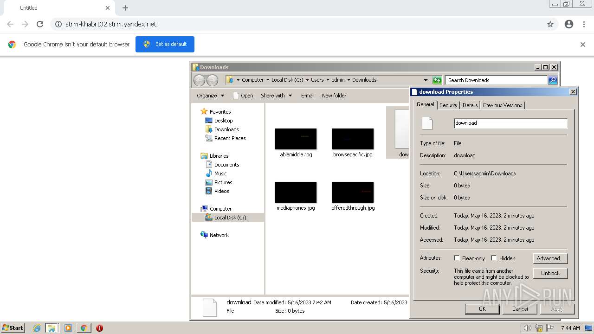Close the Untitled tab
594x334 pixels.
pyautogui.click(x=108, y=8)
